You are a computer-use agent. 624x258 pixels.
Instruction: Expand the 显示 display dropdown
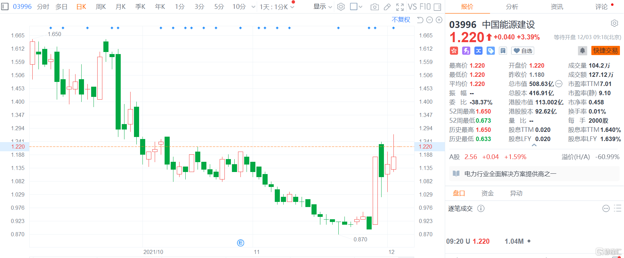[322, 7]
